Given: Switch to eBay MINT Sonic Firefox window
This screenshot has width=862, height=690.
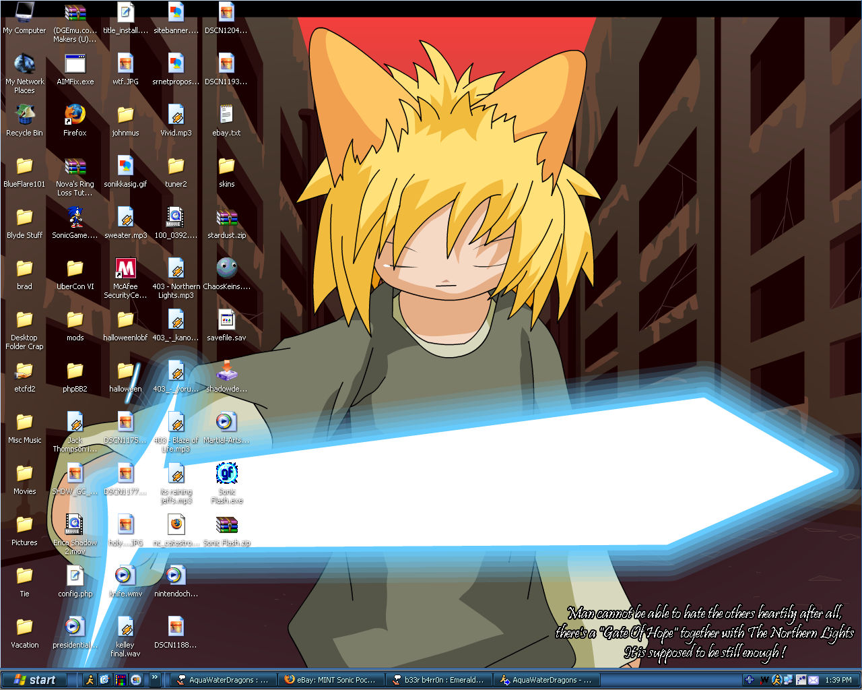Looking at the screenshot, I should (x=332, y=680).
